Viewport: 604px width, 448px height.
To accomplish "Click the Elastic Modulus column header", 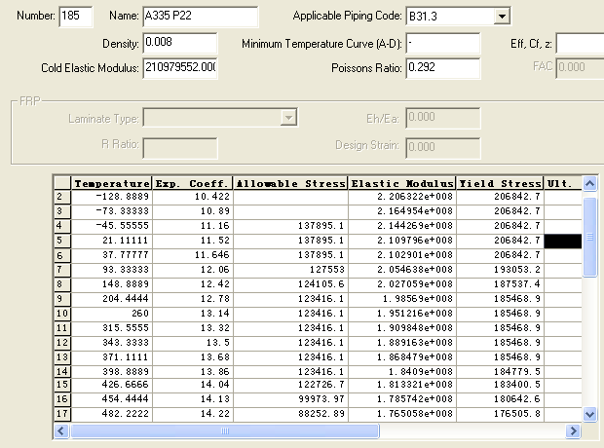I will tap(402, 183).
